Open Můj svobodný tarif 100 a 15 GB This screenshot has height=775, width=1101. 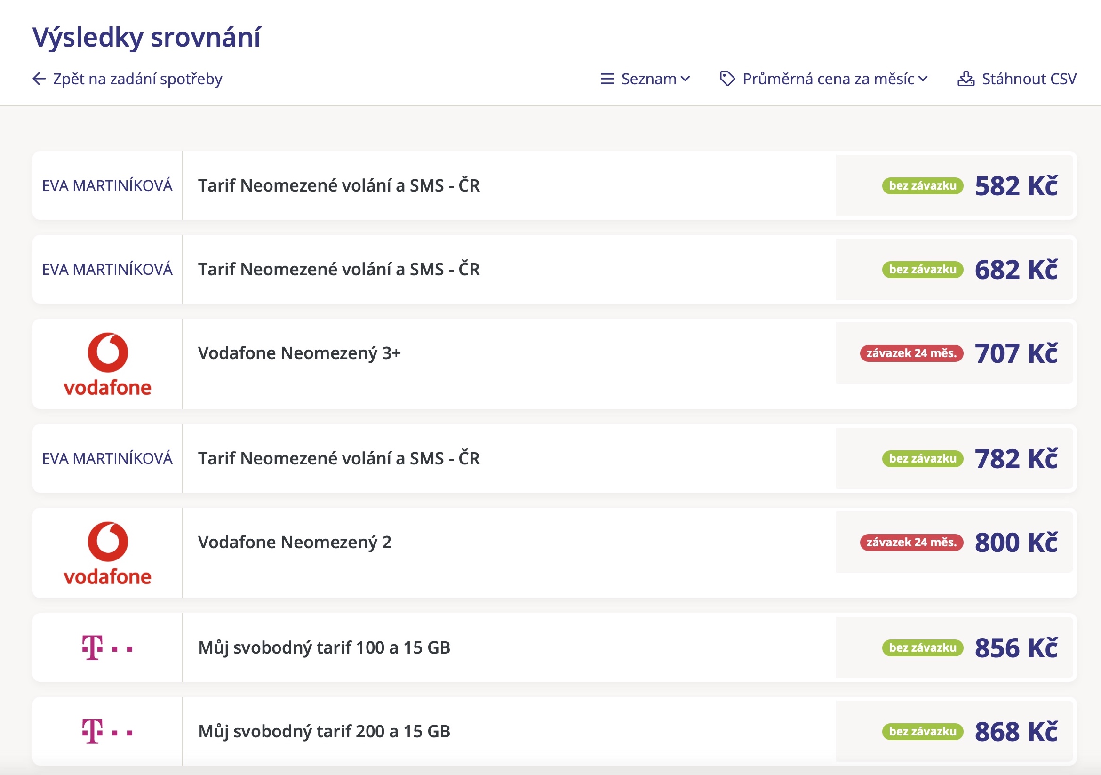pos(324,647)
